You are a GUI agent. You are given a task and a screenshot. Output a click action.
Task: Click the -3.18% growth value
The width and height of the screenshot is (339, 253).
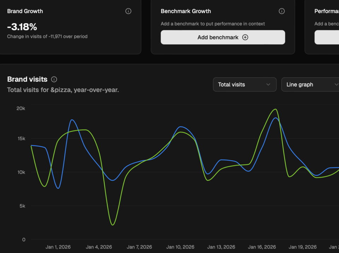22,27
